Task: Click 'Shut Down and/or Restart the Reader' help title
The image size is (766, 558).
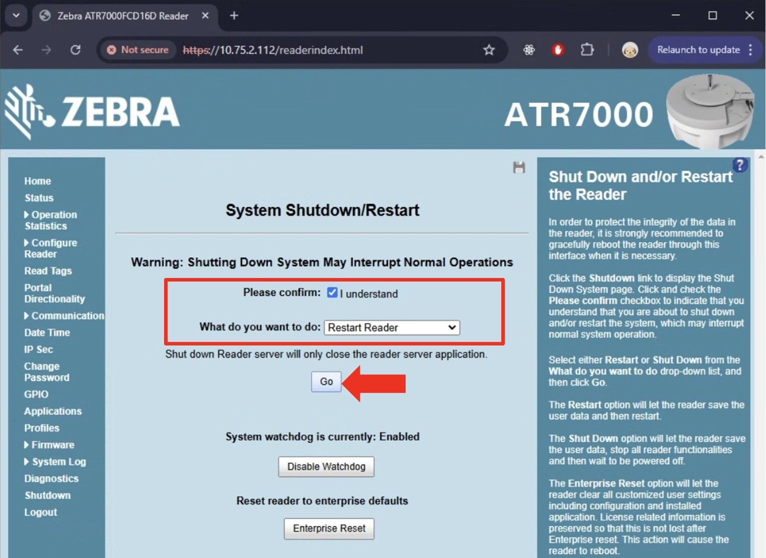Action: click(640, 185)
